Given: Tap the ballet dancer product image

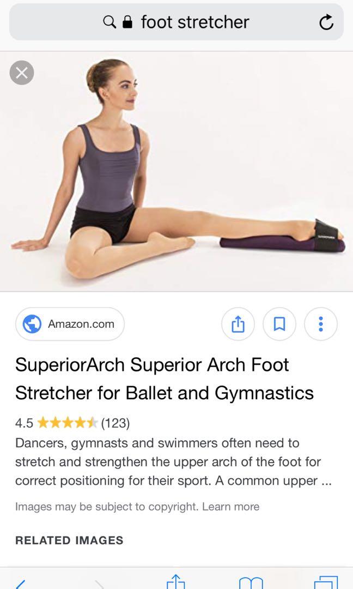Looking at the screenshot, I should click(176, 171).
